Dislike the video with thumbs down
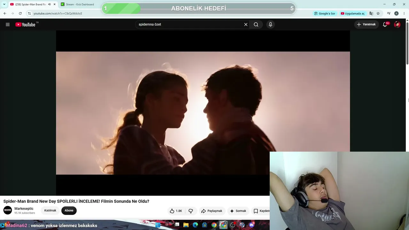This screenshot has height=230, width=409. 191,211
